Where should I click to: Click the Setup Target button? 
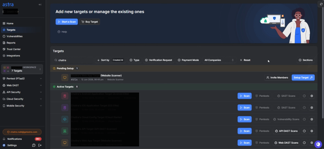(x=303, y=78)
